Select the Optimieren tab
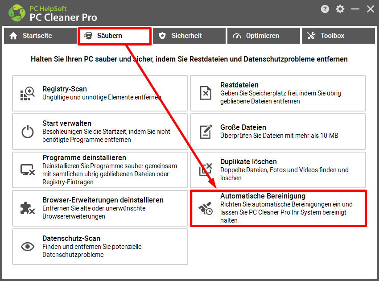 point(264,36)
